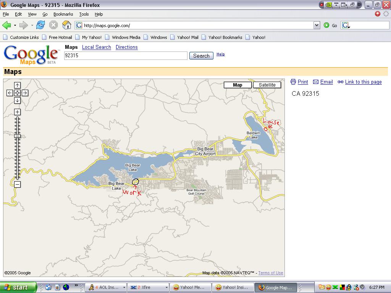Pan the map right with arrow button
Screen dimensions: 391x293
pyautogui.click(x=25, y=93)
